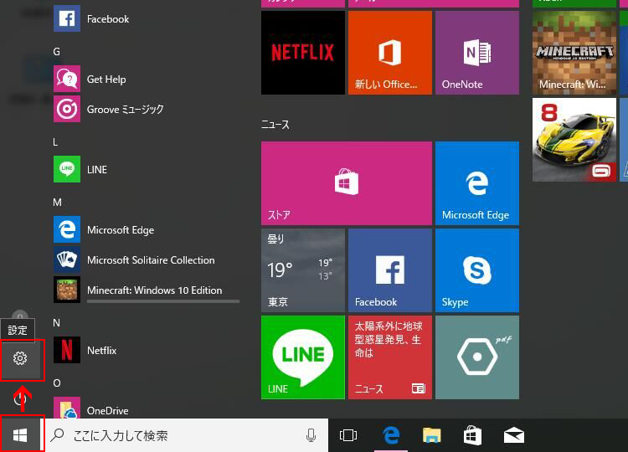Open the Skype tile
This screenshot has width=628, height=452.
477,270
